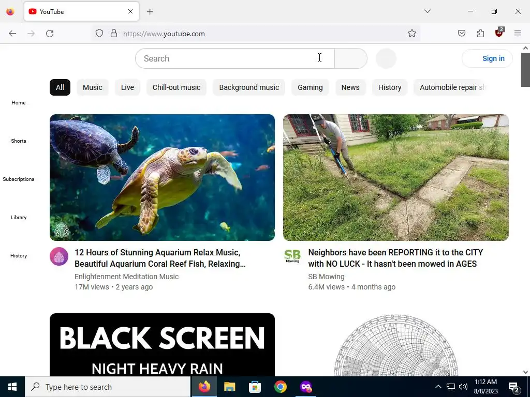The width and height of the screenshot is (530, 397).
Task: Reload the YouTube page
Action: pos(50,34)
